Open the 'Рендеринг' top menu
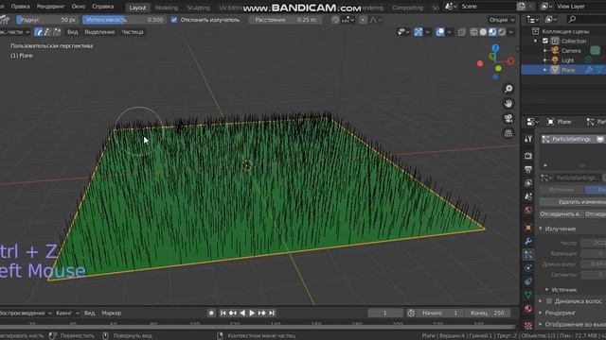The width and height of the screenshot is (606, 340). click(x=50, y=7)
